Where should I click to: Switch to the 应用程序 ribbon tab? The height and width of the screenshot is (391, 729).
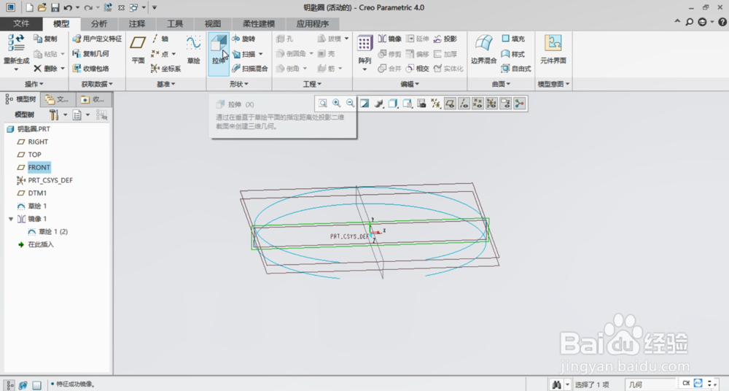(313, 24)
